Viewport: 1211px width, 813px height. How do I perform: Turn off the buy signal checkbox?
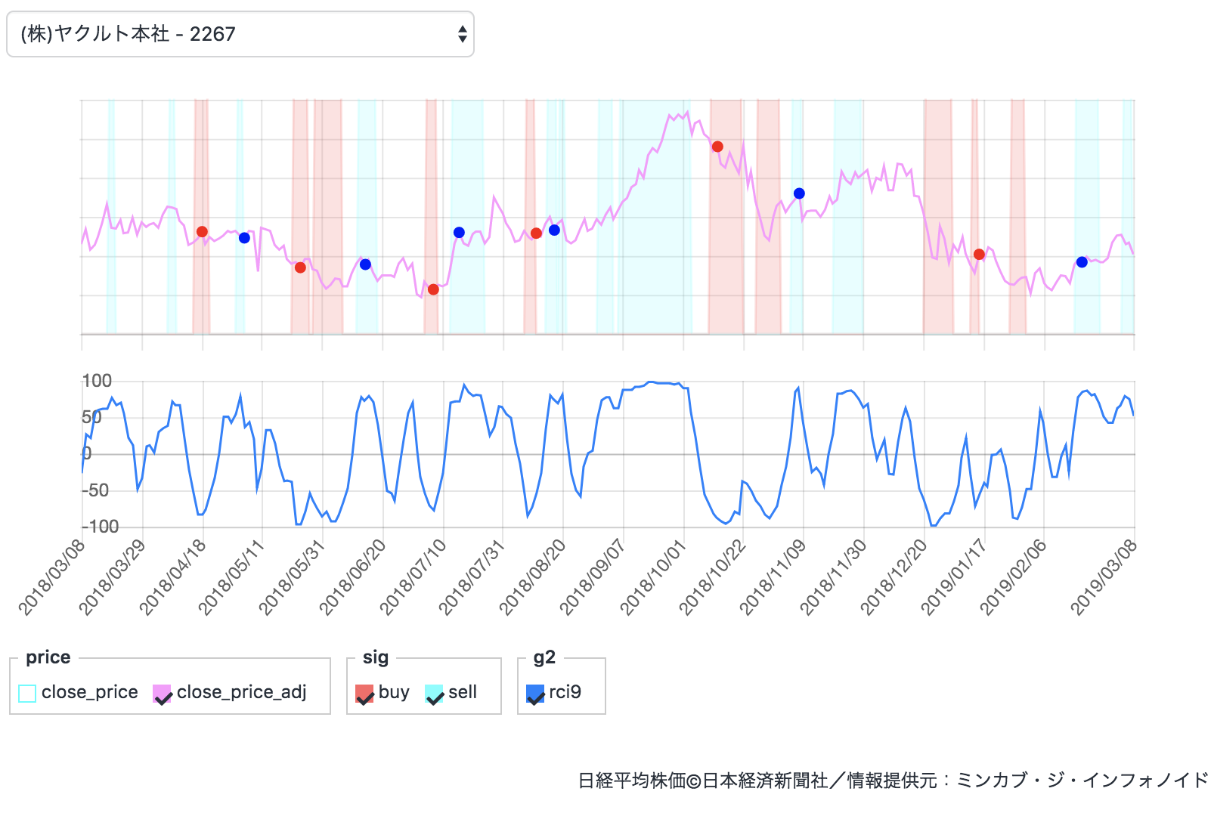coord(364,693)
